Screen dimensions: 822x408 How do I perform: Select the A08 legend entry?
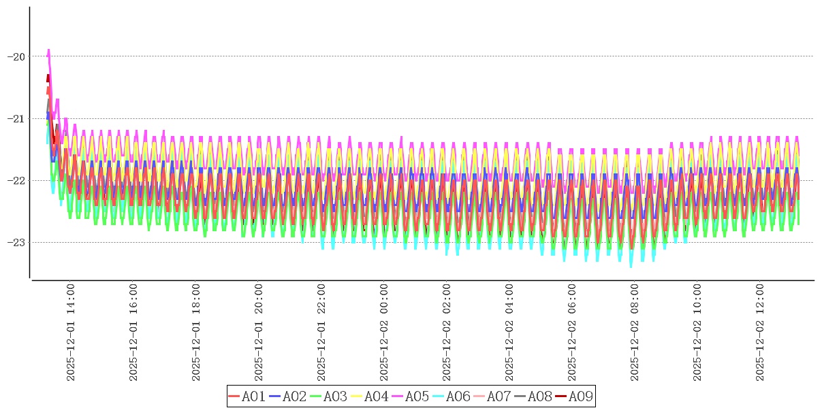[533, 396]
